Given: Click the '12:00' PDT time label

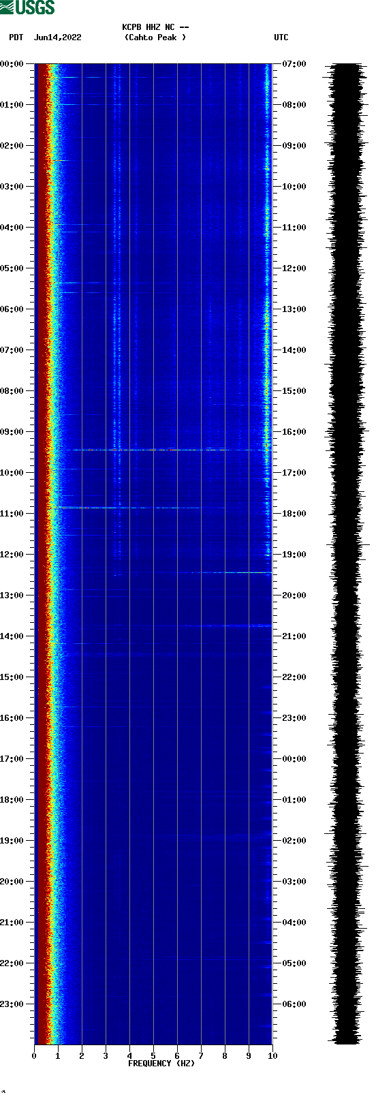Looking at the screenshot, I should (12, 555).
